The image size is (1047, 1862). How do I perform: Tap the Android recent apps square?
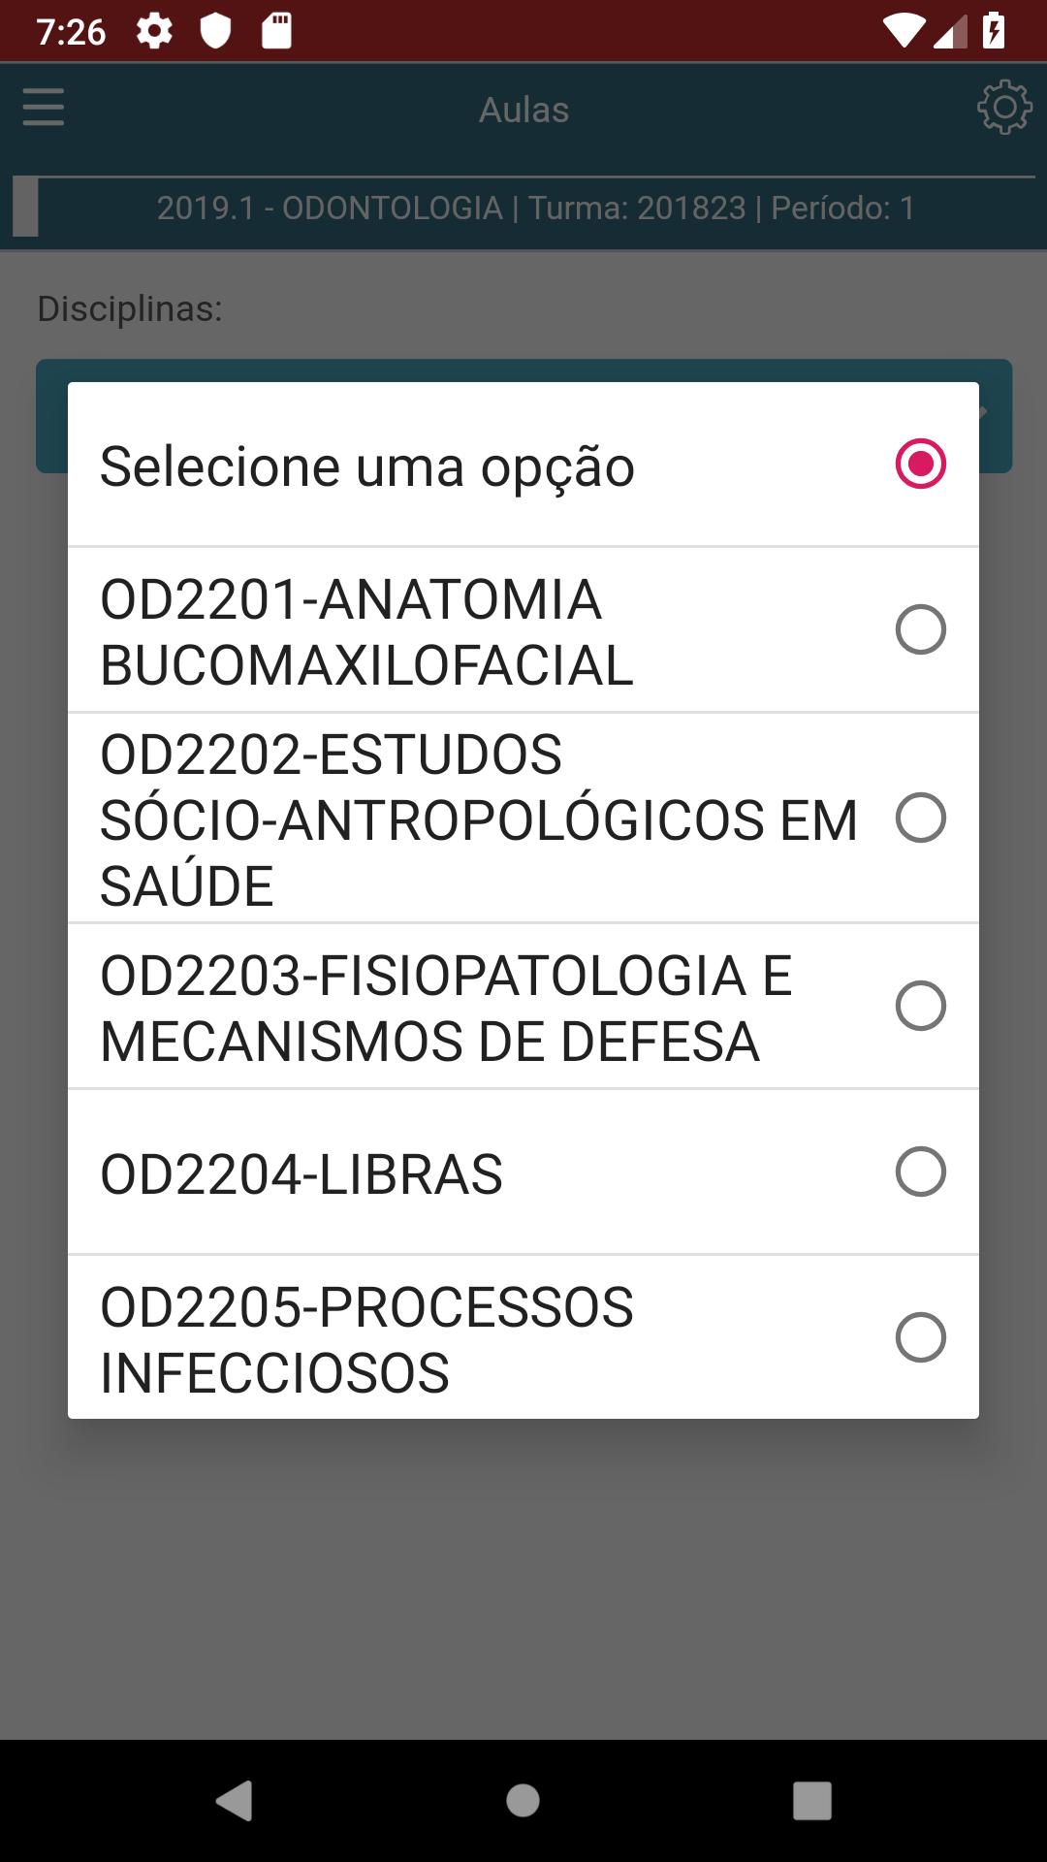point(812,1801)
